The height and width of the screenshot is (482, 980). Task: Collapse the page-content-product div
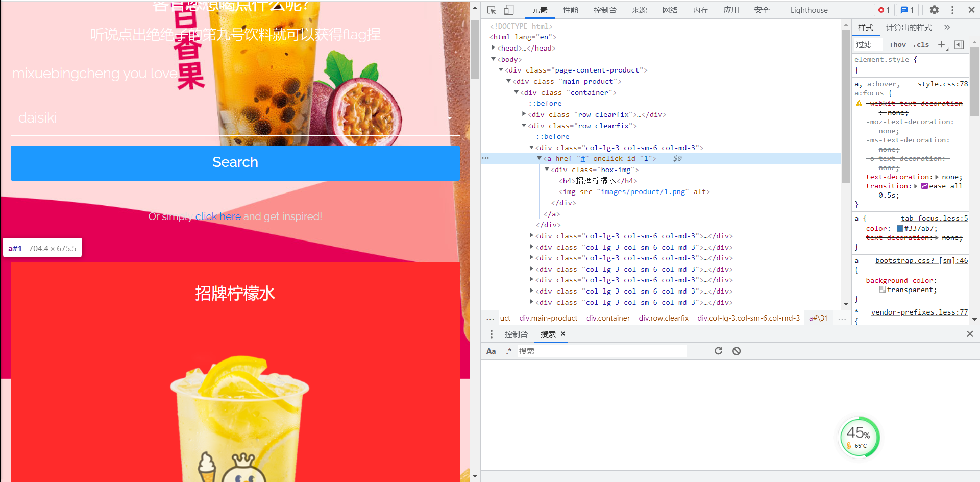click(501, 70)
